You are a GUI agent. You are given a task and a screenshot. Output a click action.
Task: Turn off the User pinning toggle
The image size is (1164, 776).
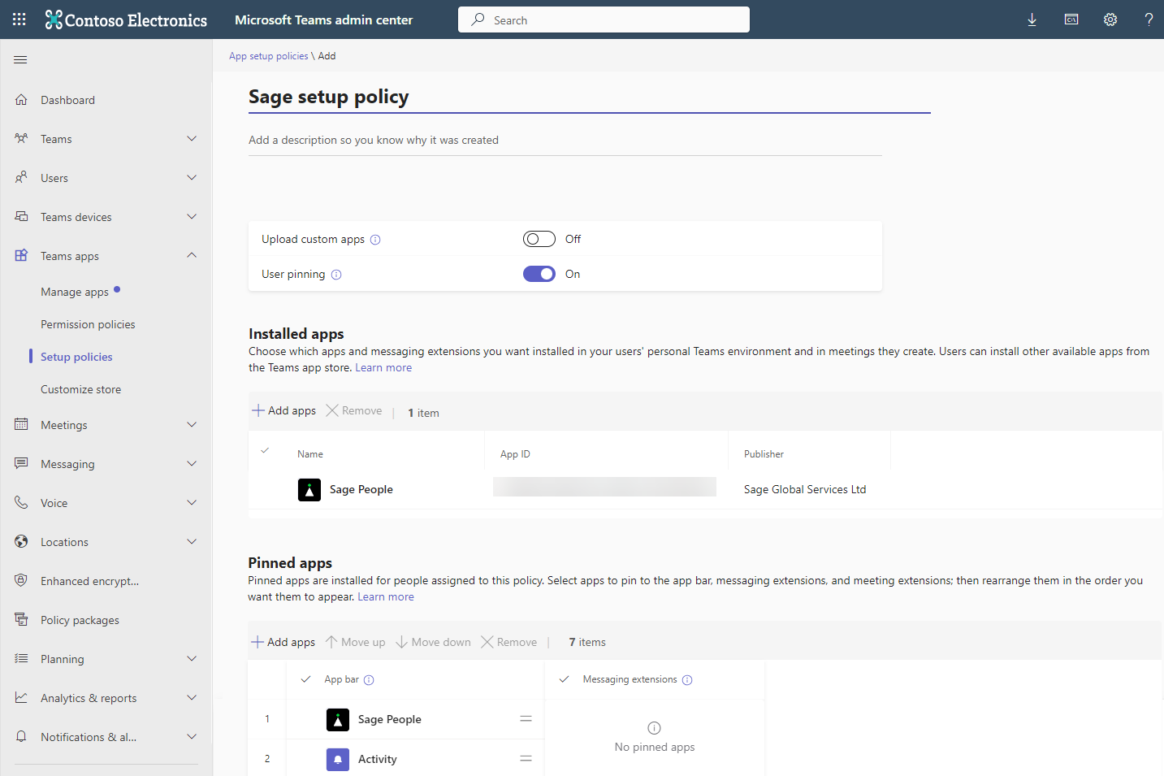tap(539, 274)
